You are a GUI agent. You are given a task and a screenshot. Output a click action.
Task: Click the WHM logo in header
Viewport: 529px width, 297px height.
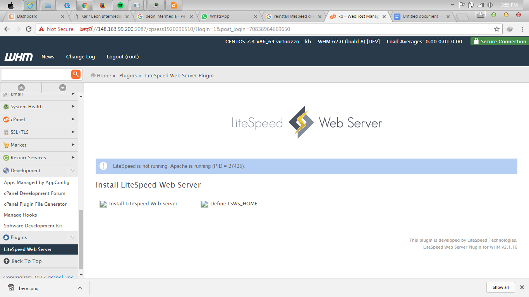pos(19,57)
